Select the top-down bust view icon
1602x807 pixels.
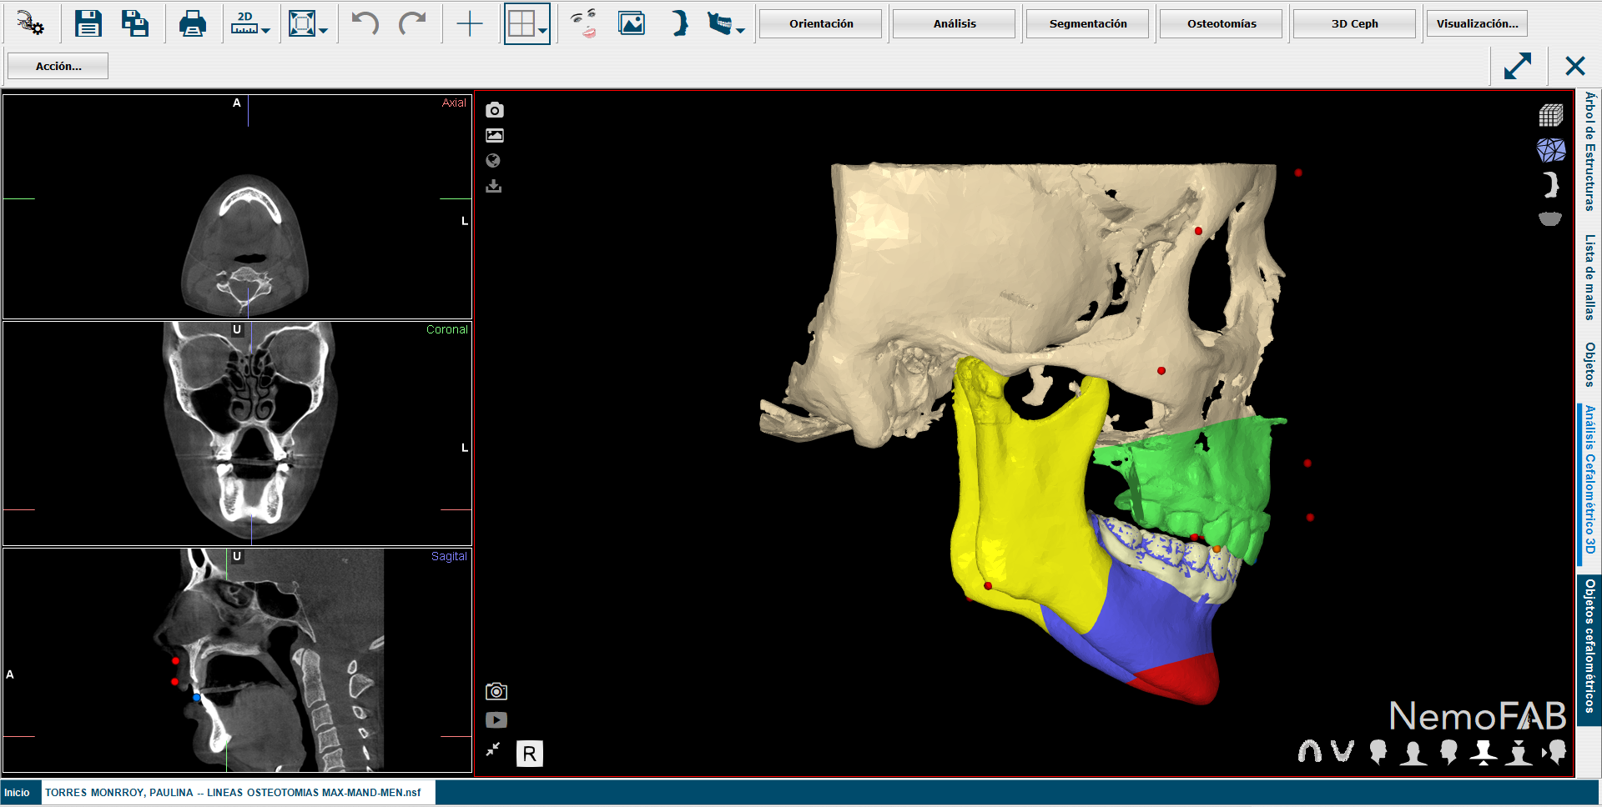pos(1519,752)
